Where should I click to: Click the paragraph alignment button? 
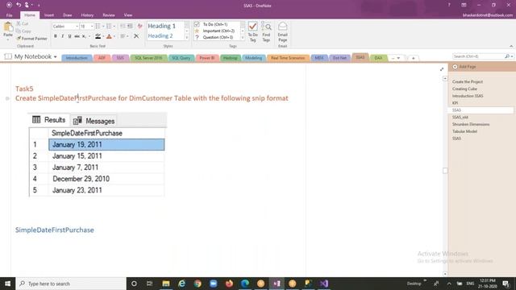click(x=123, y=36)
